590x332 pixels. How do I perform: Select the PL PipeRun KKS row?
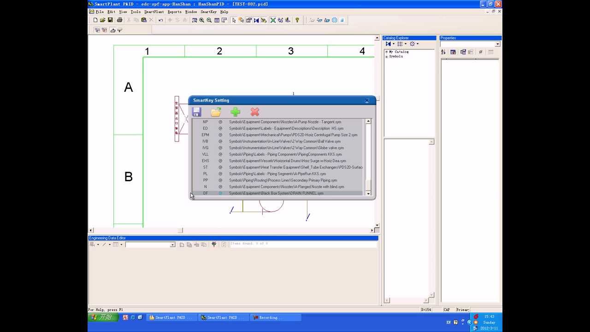click(x=277, y=173)
